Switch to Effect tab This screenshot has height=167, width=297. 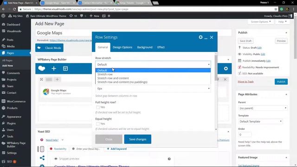[x=161, y=47]
